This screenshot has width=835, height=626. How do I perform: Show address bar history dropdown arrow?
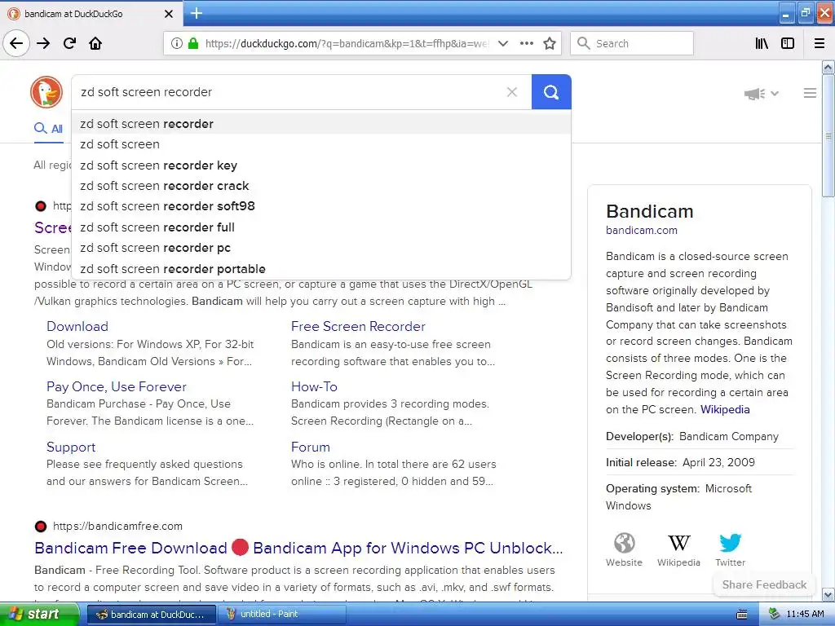coord(502,43)
